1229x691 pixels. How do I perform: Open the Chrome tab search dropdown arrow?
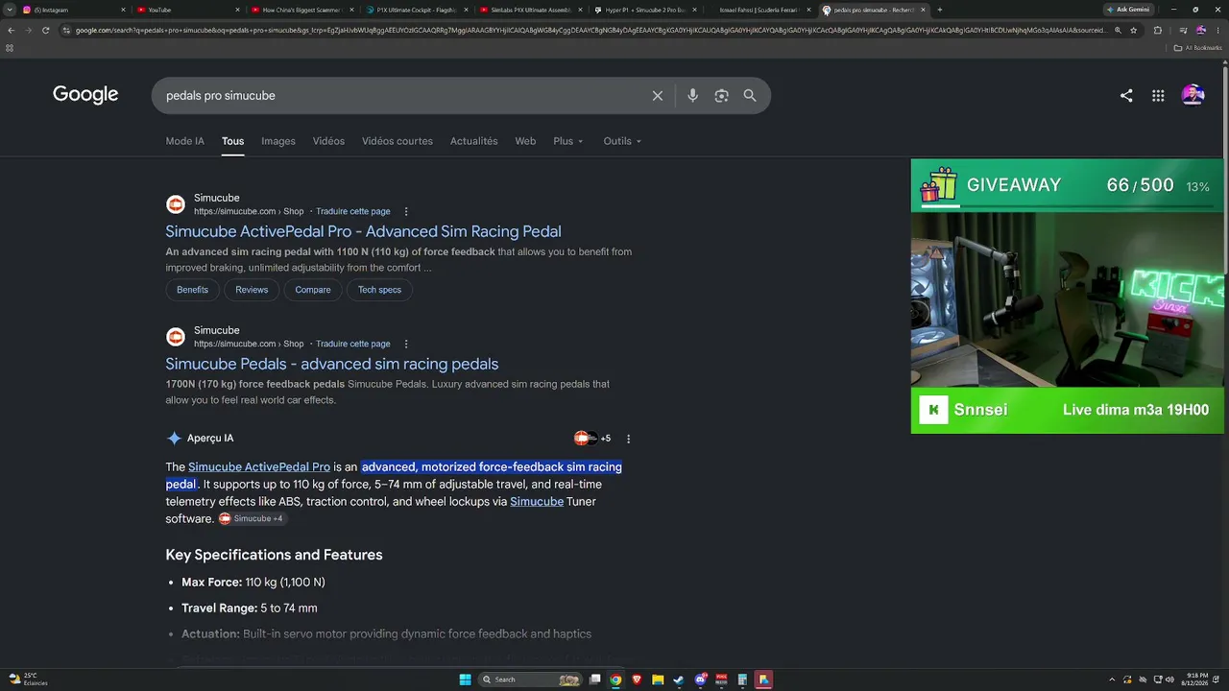(11, 10)
